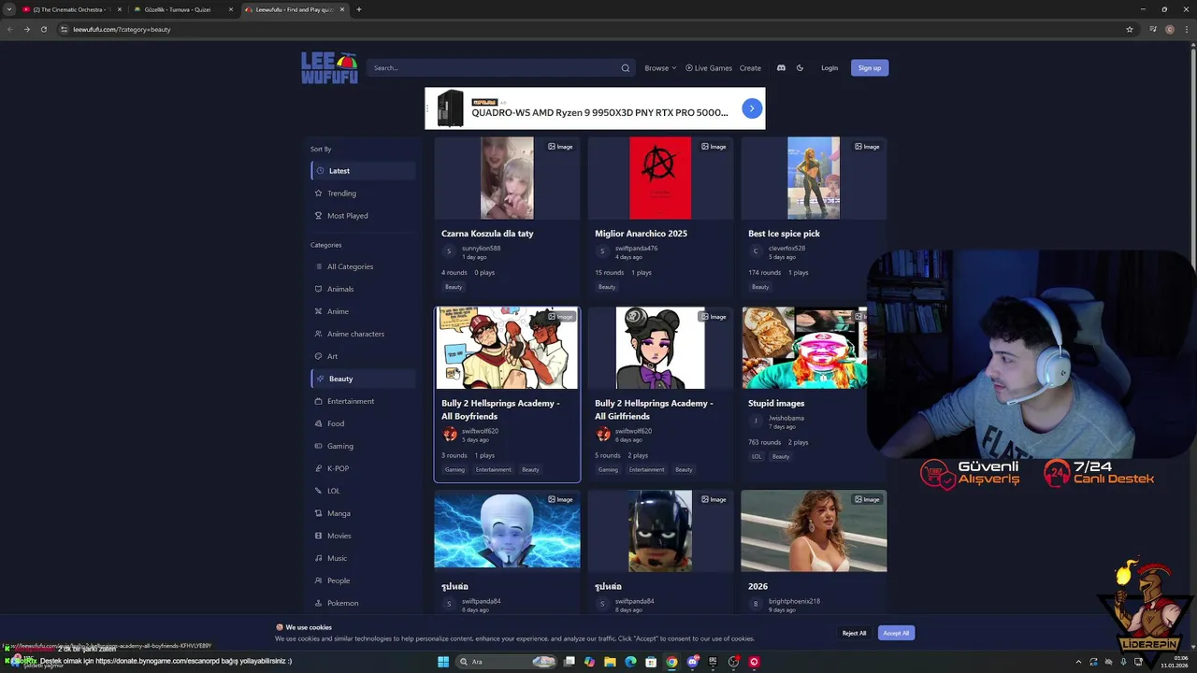This screenshot has height=673, width=1197.
Task: Click the address bar URL
Action: point(122,29)
